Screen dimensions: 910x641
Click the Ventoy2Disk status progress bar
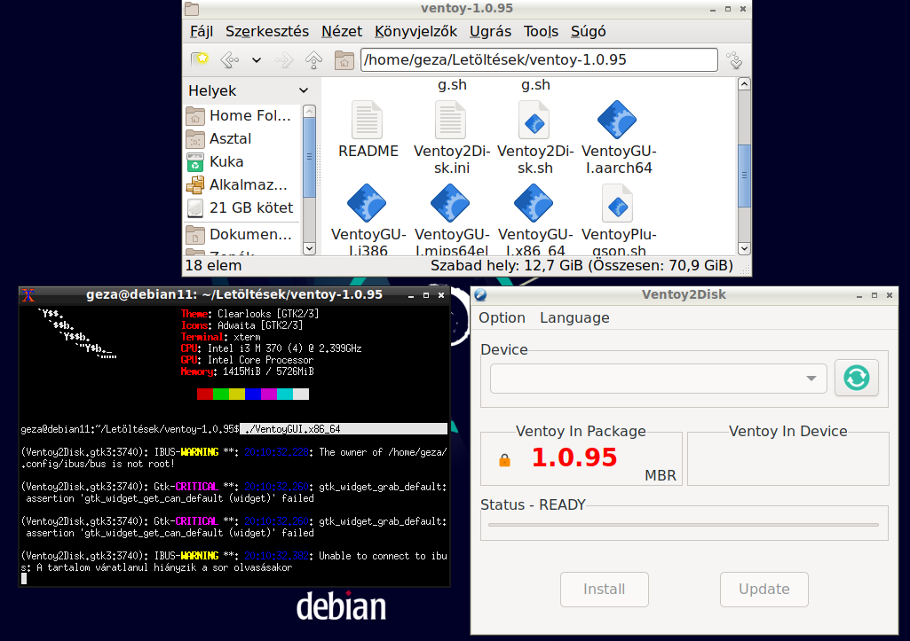684,525
